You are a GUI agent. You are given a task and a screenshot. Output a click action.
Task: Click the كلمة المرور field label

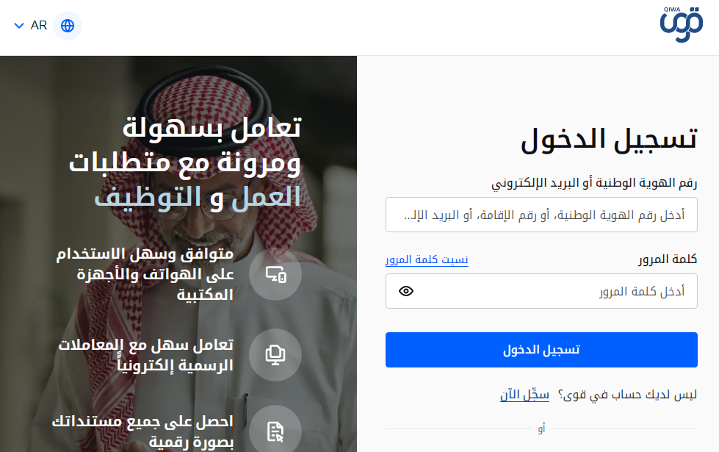(667, 259)
